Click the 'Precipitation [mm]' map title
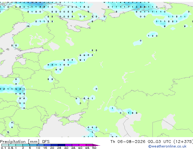Image resolution: width=193 pixels, height=149 pixels. [x=20, y=142]
